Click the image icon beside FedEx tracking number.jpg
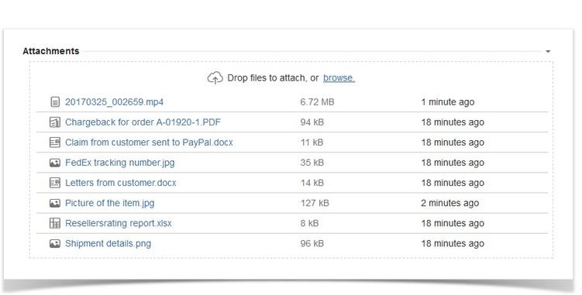This screenshot has width=582, height=295. [55, 163]
